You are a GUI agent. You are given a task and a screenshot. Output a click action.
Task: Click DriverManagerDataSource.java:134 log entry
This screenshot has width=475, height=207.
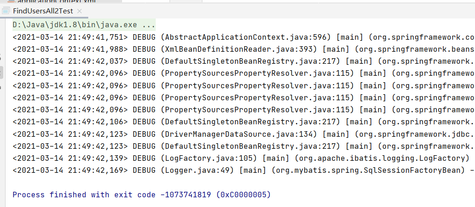click(243, 134)
